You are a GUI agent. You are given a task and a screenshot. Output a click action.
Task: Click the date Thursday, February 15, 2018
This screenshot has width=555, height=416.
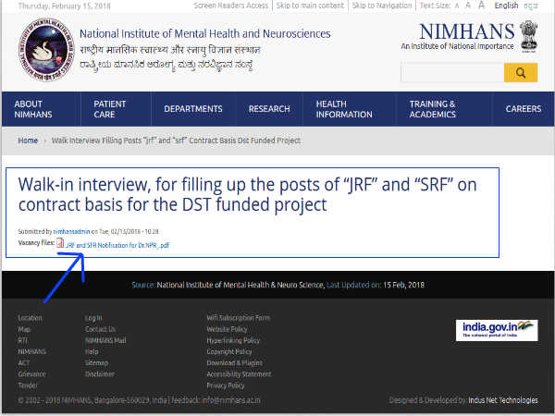(x=65, y=6)
